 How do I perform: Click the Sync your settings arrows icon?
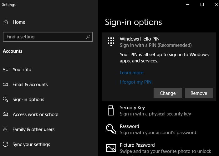tap(5, 144)
